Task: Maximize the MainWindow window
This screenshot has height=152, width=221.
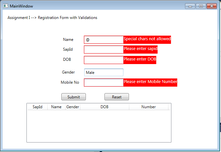Action: pos(201,6)
